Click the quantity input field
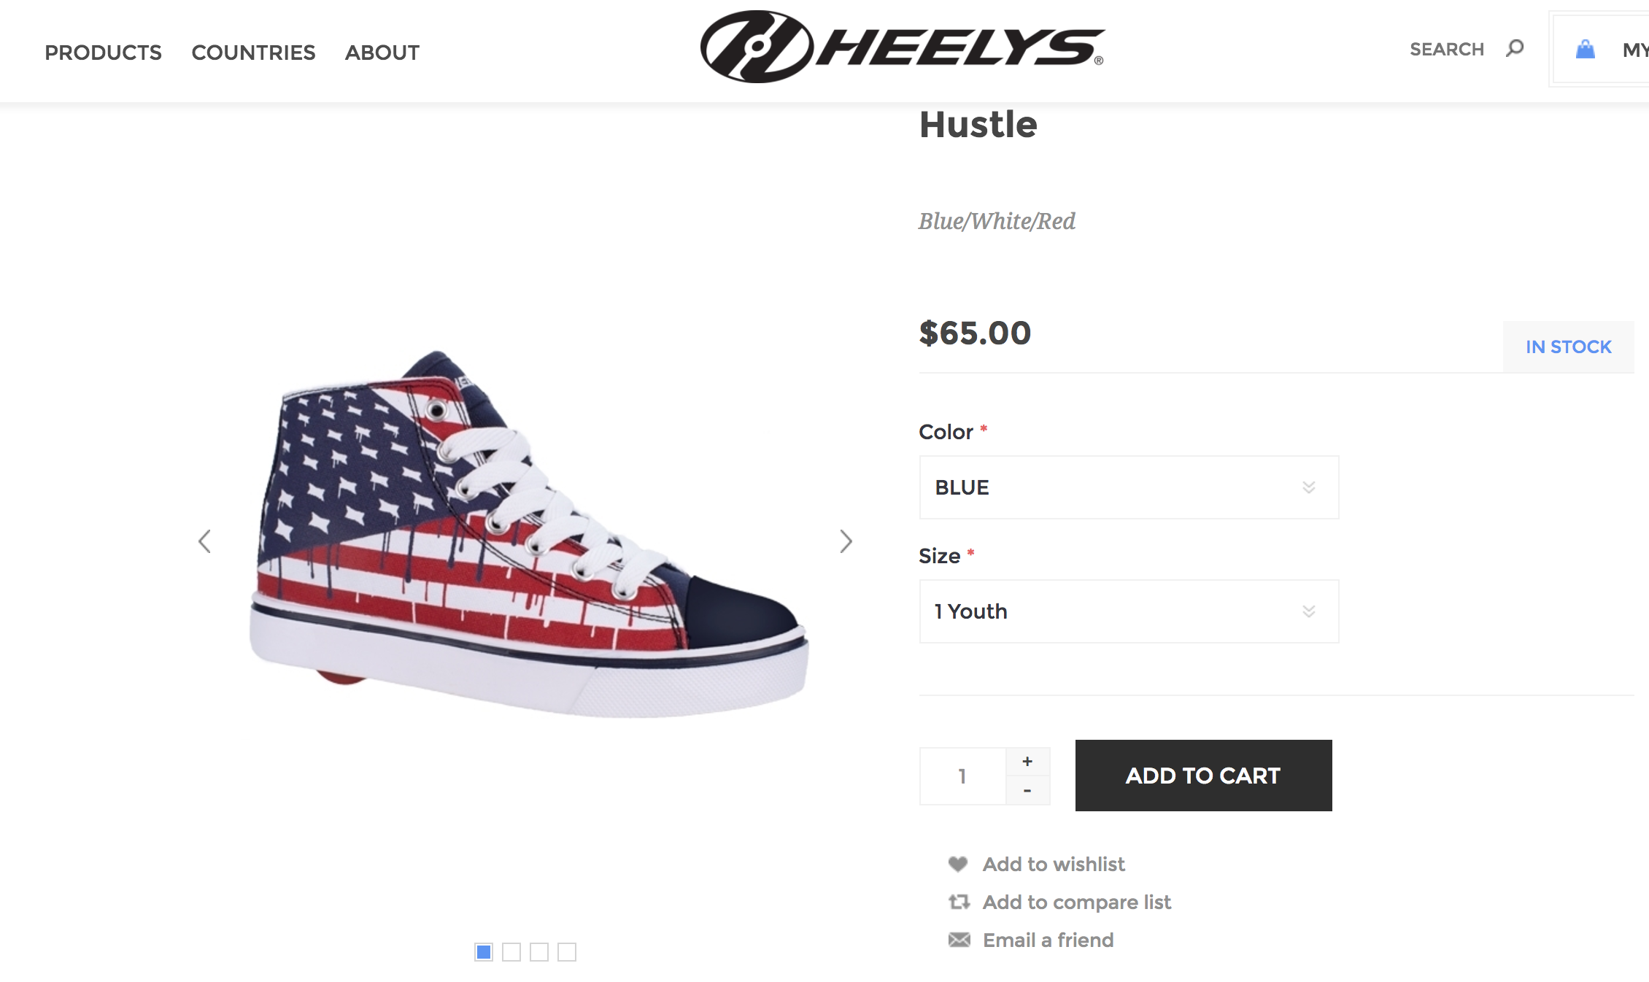This screenshot has width=1649, height=982. (x=962, y=776)
